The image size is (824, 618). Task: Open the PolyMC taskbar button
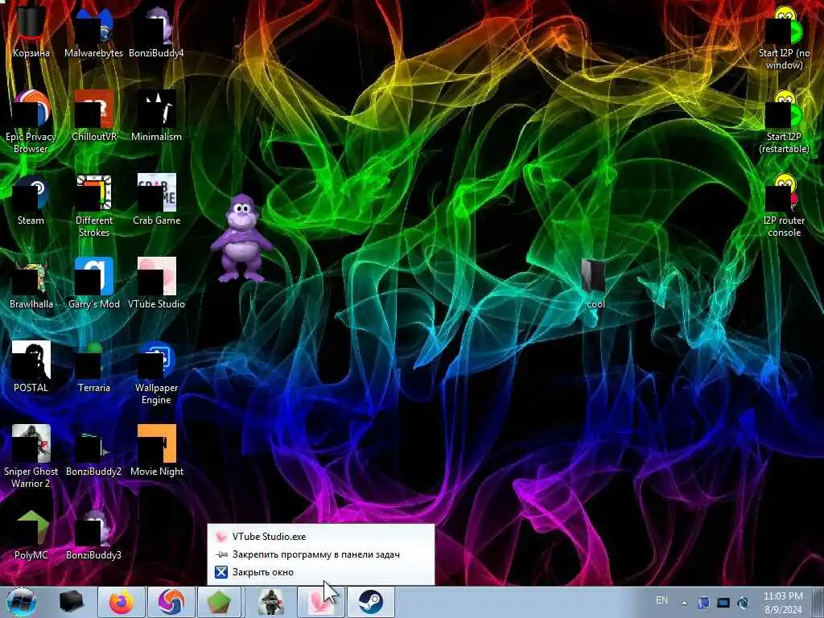click(220, 602)
